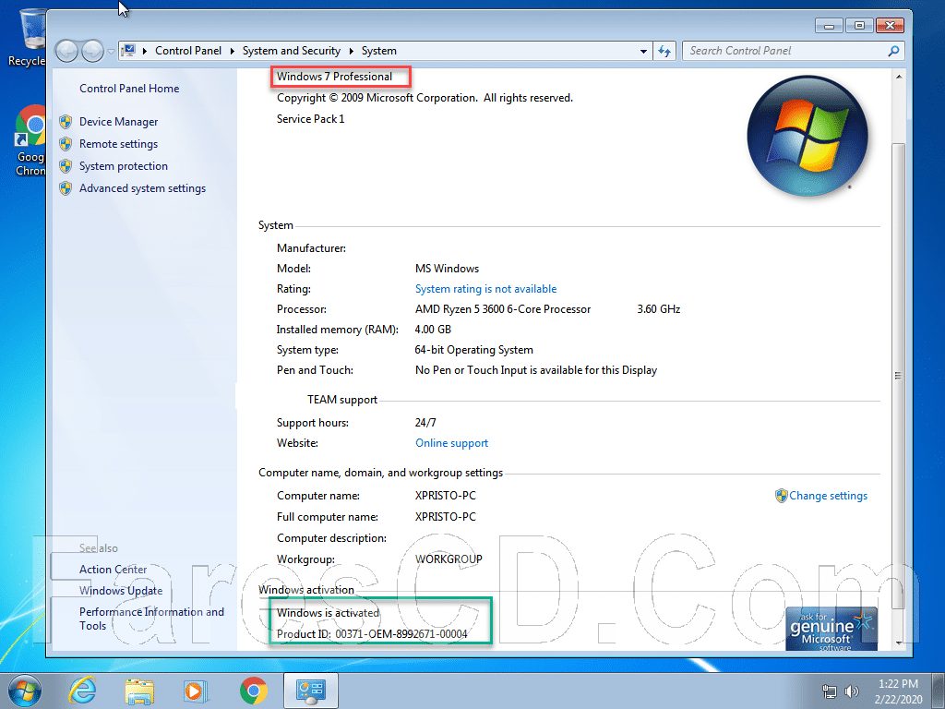This screenshot has width=945, height=709.
Task: Click the computer icon in address bar
Action: (129, 51)
